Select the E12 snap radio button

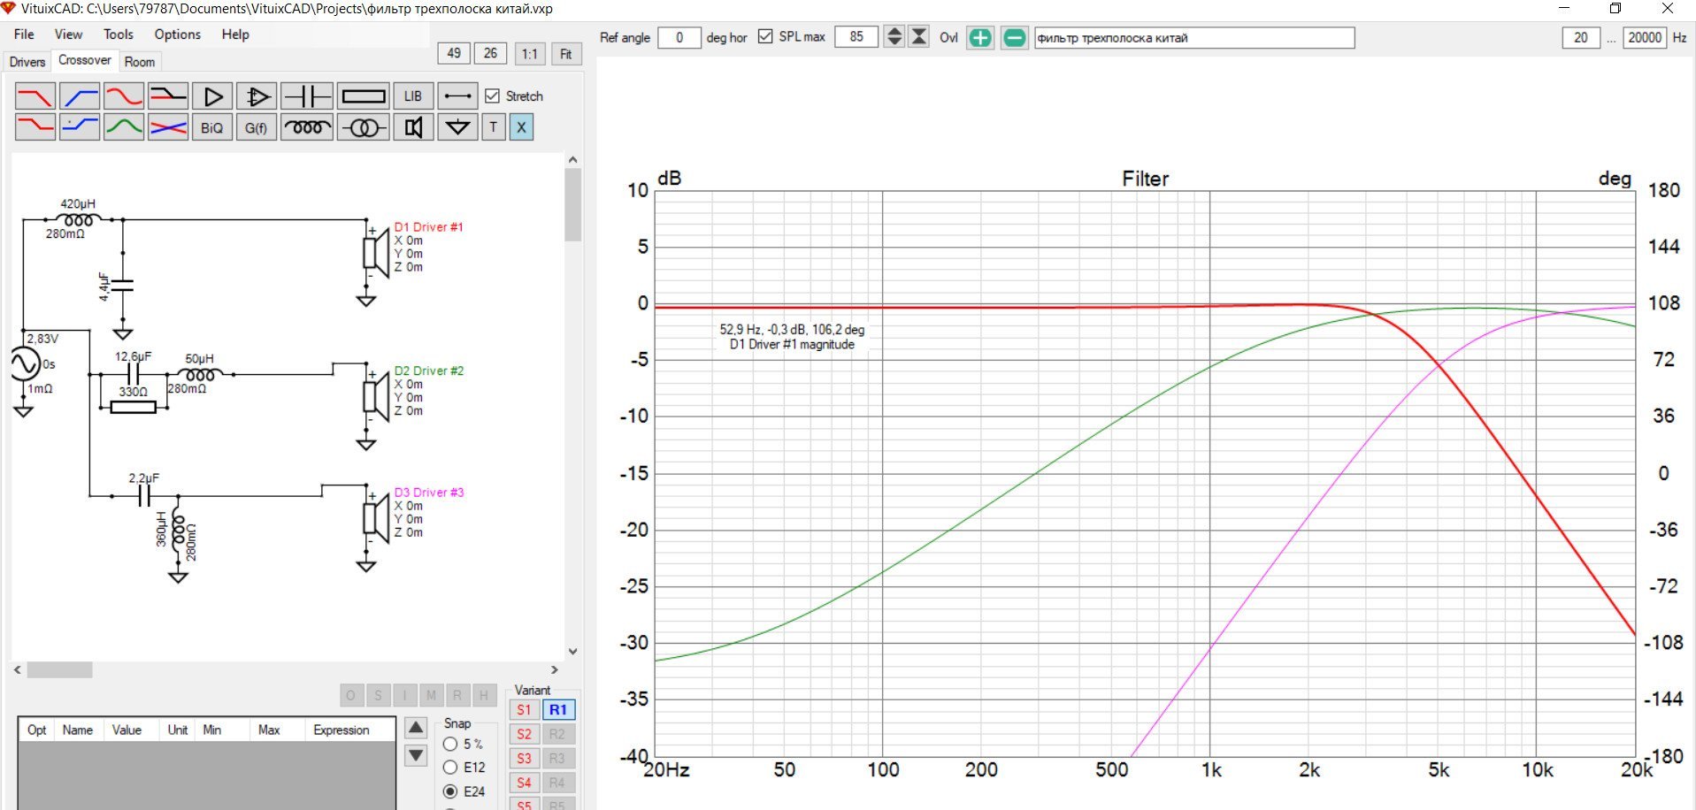(450, 768)
